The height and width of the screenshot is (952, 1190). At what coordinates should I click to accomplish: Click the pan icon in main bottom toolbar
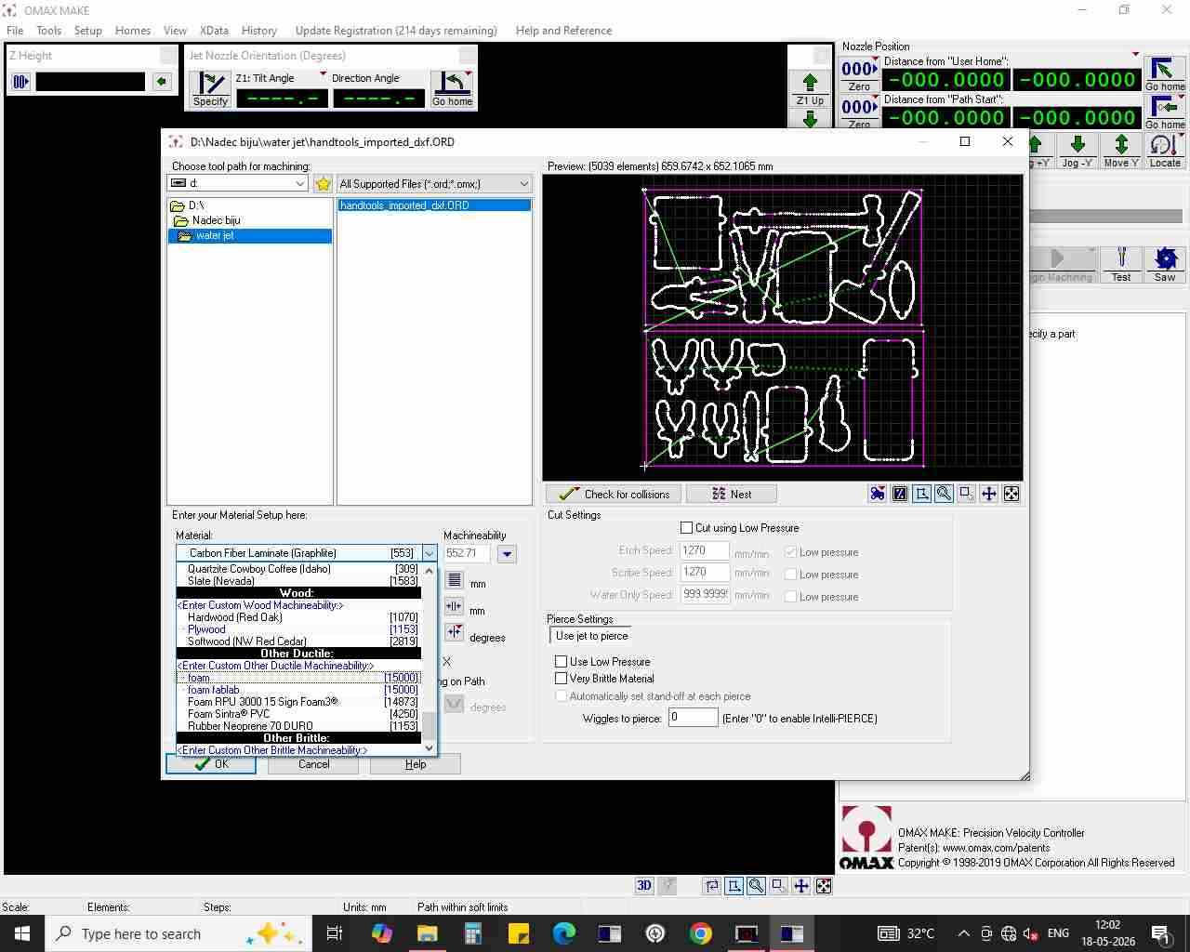[801, 886]
